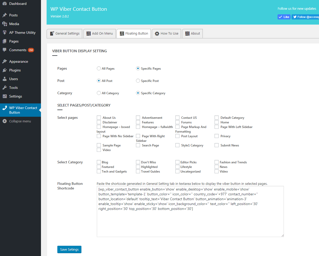Open the How To Use tab
The image size is (319, 256).
pyautogui.click(x=166, y=34)
